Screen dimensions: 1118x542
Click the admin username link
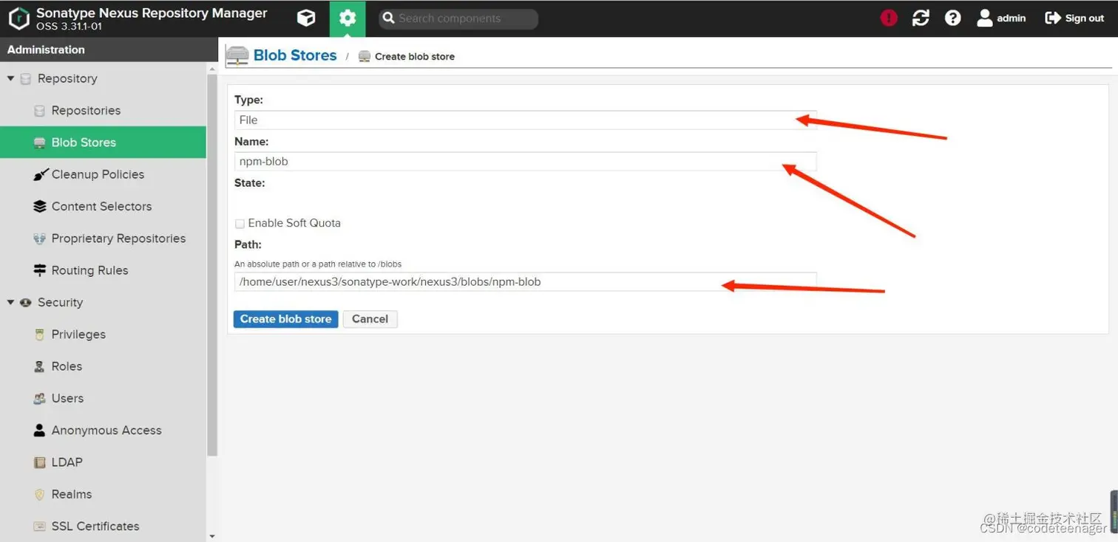[x=1011, y=18]
